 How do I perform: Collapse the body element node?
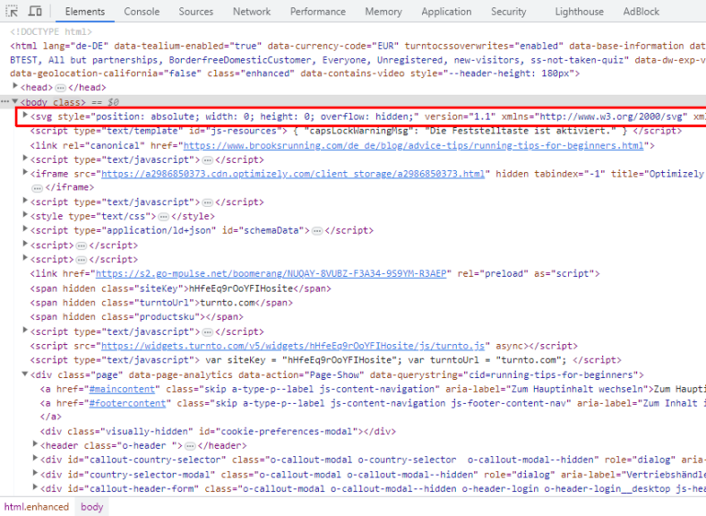click(x=15, y=101)
